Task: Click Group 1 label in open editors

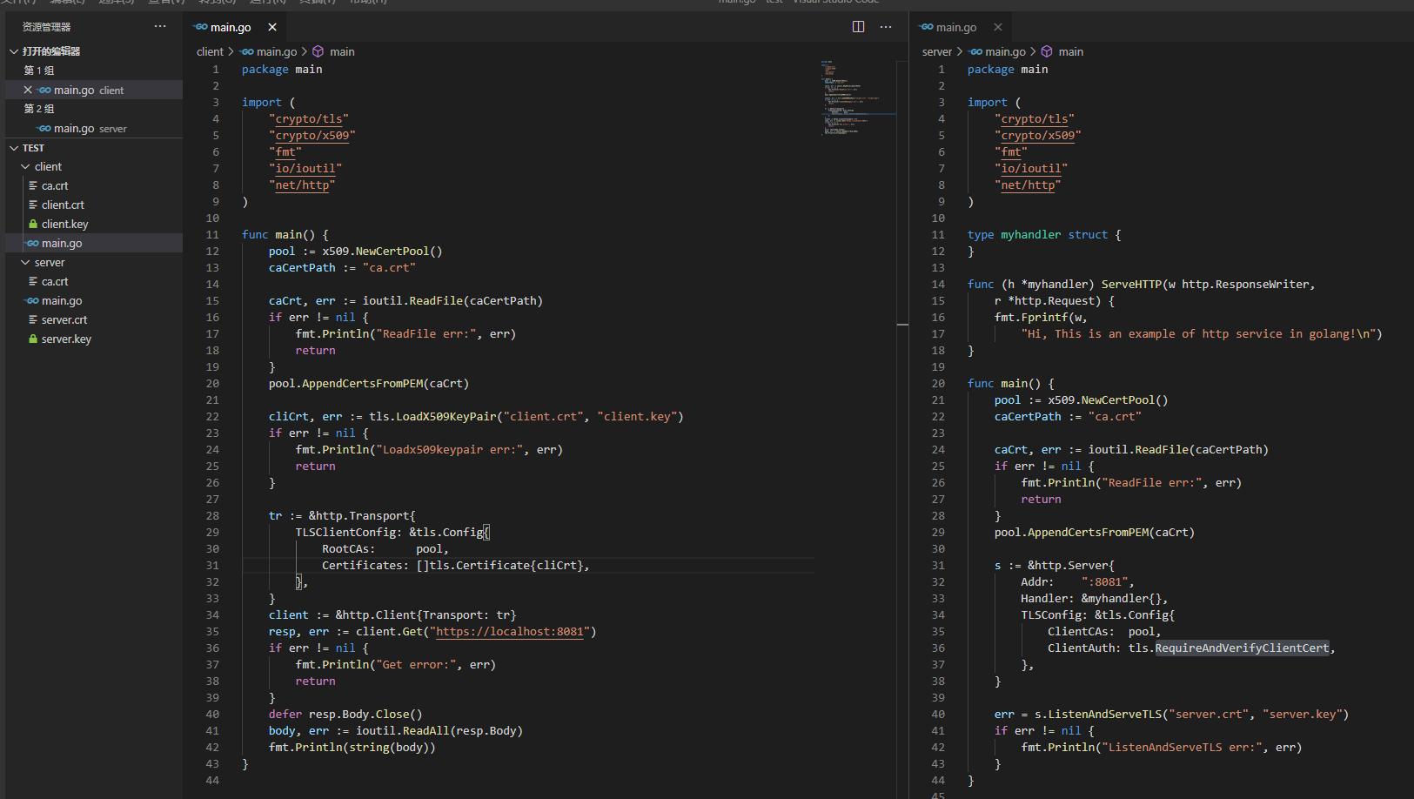Action: click(x=39, y=70)
